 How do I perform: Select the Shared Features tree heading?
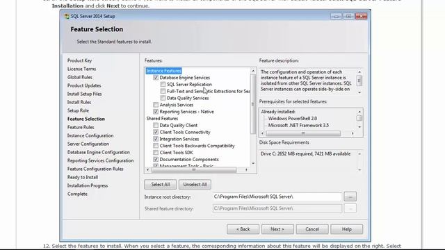162,119
